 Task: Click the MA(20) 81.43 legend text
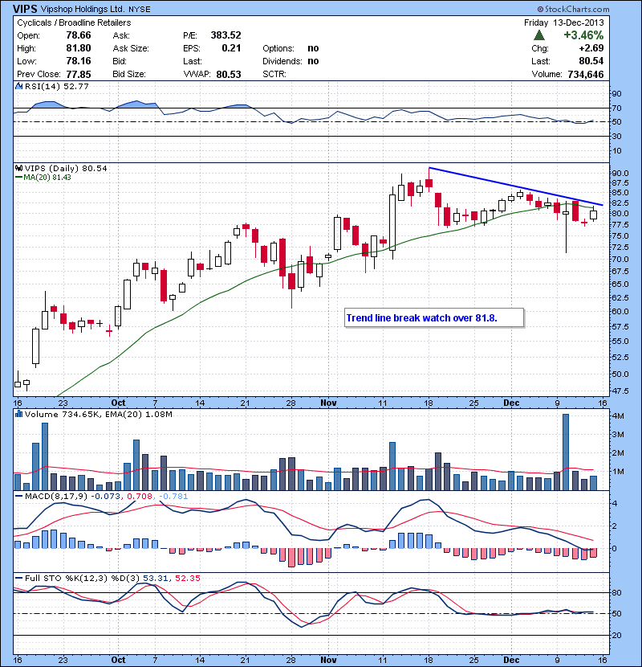click(x=47, y=178)
